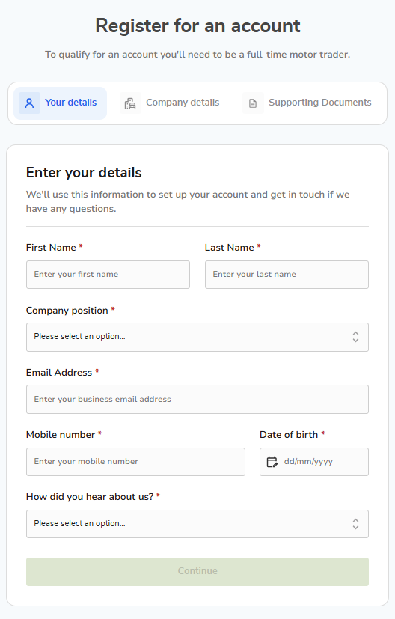Open the Company details tab
The image size is (395, 619).
click(x=170, y=103)
